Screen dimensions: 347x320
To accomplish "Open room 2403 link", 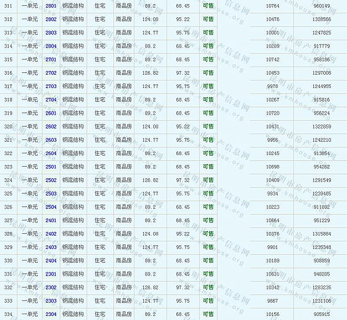I will 51,247.
